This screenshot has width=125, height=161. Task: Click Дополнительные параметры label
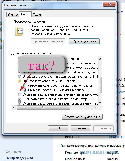coord(32,53)
